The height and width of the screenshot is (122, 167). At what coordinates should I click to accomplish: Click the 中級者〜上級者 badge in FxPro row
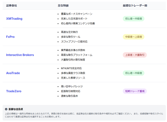tap(134, 37)
